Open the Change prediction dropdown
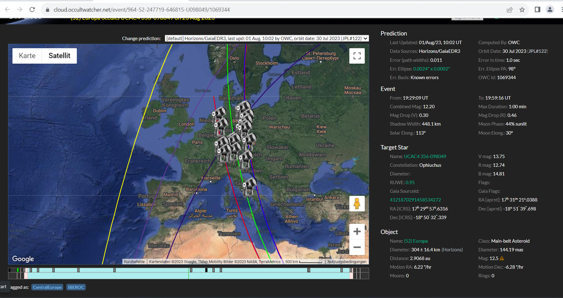This screenshot has width=563, height=298. (266, 38)
